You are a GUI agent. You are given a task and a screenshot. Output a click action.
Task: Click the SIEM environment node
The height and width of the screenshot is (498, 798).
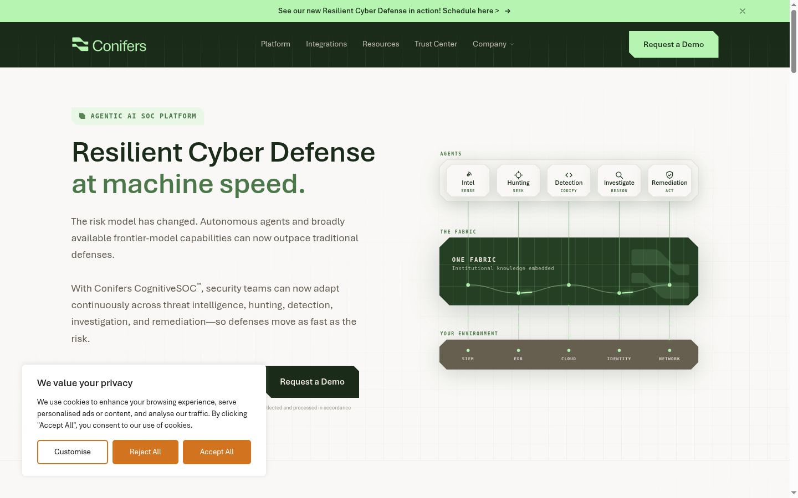[468, 354]
